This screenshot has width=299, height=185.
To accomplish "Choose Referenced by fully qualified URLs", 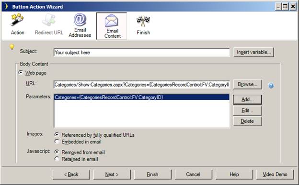I will (57, 134).
